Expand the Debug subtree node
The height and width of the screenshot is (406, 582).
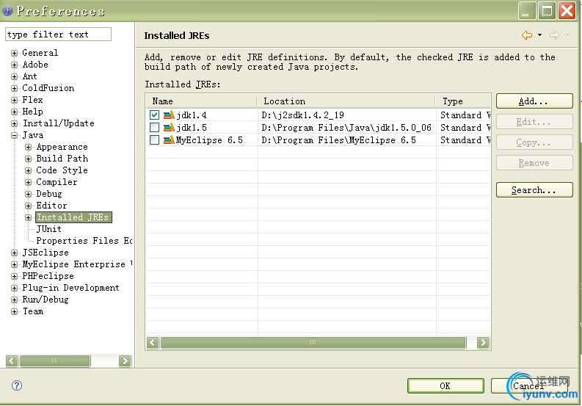[28, 195]
